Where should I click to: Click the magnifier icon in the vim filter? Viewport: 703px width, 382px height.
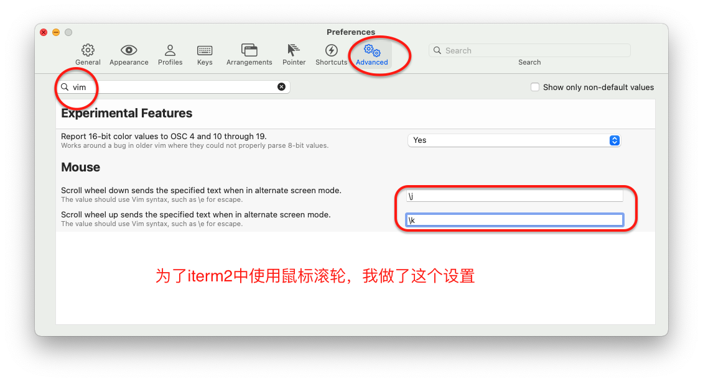coord(65,87)
